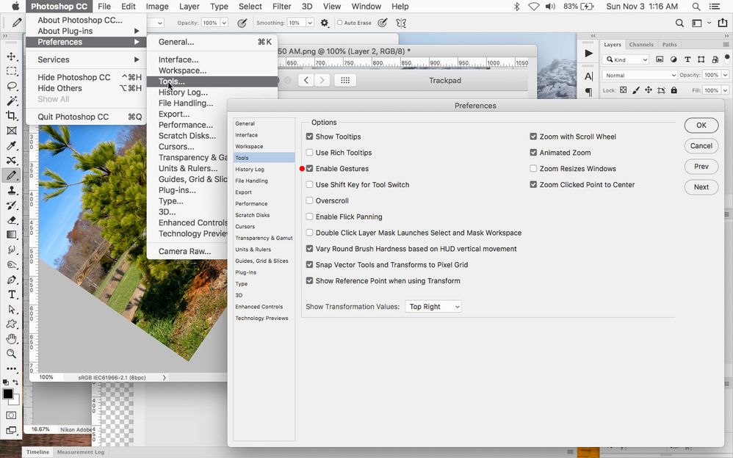Switch to Paths tab
The width and height of the screenshot is (733, 458).
[x=669, y=44]
